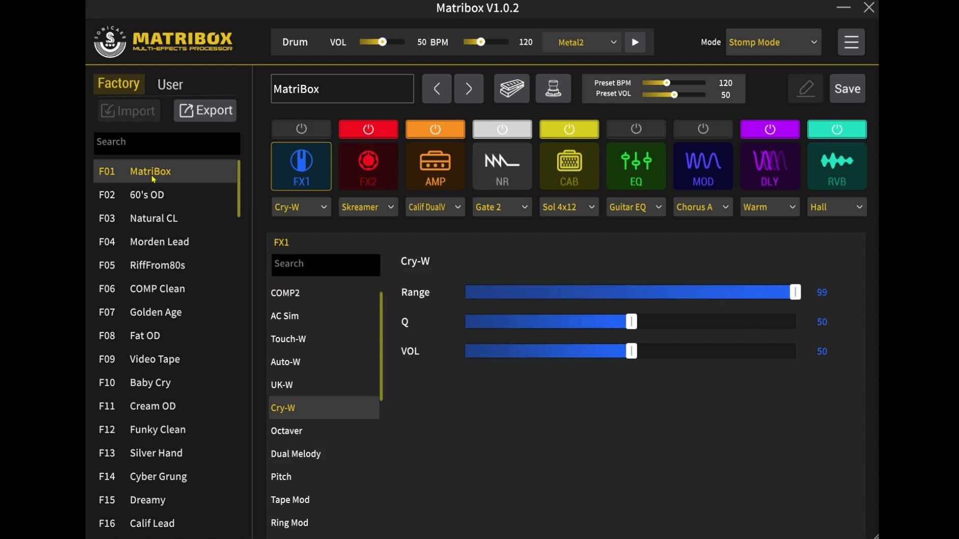Viewport: 959px width, 539px height.
Task: Open the Skreamer effect dropdown
Action: (368, 207)
